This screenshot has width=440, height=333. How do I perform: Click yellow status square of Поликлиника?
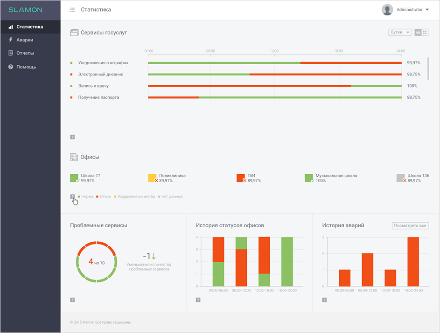tap(152, 178)
